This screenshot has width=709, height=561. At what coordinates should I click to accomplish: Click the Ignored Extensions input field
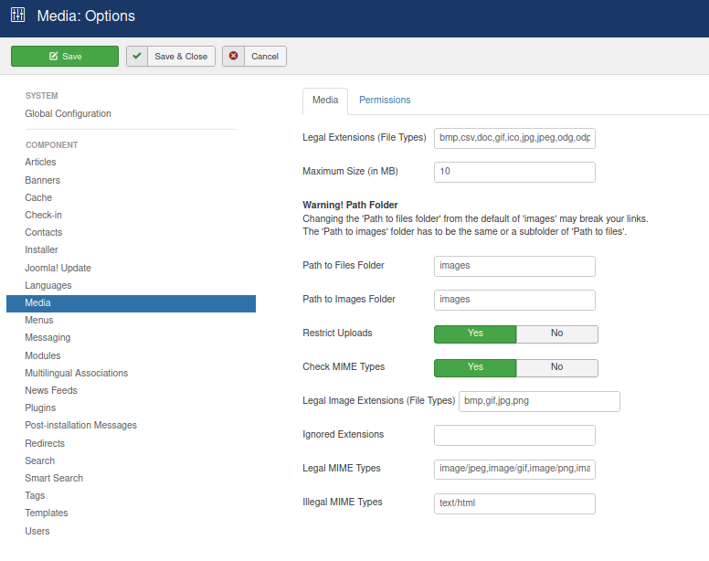coord(514,435)
